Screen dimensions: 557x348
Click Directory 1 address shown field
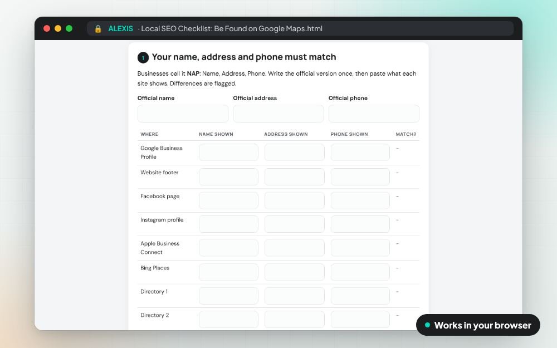(x=294, y=296)
